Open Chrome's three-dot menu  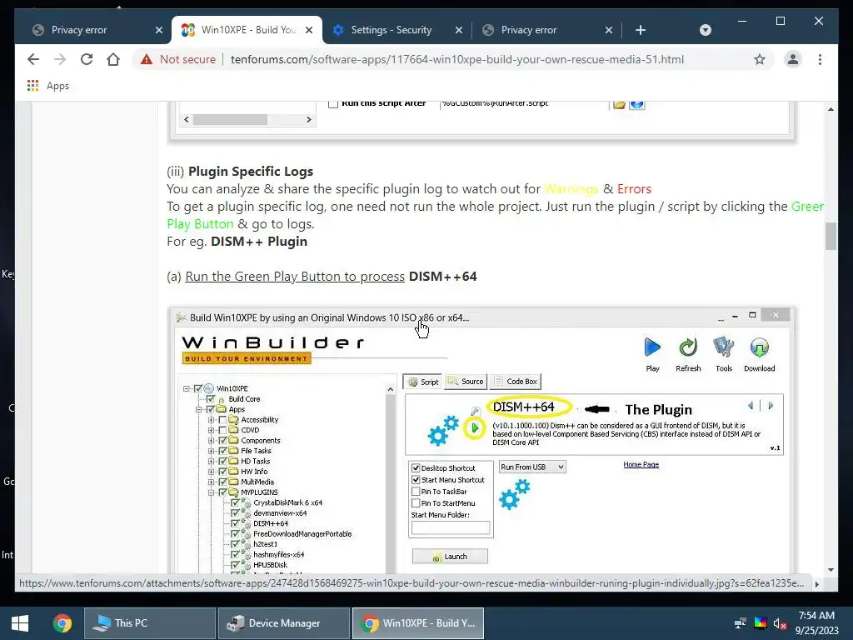820,59
